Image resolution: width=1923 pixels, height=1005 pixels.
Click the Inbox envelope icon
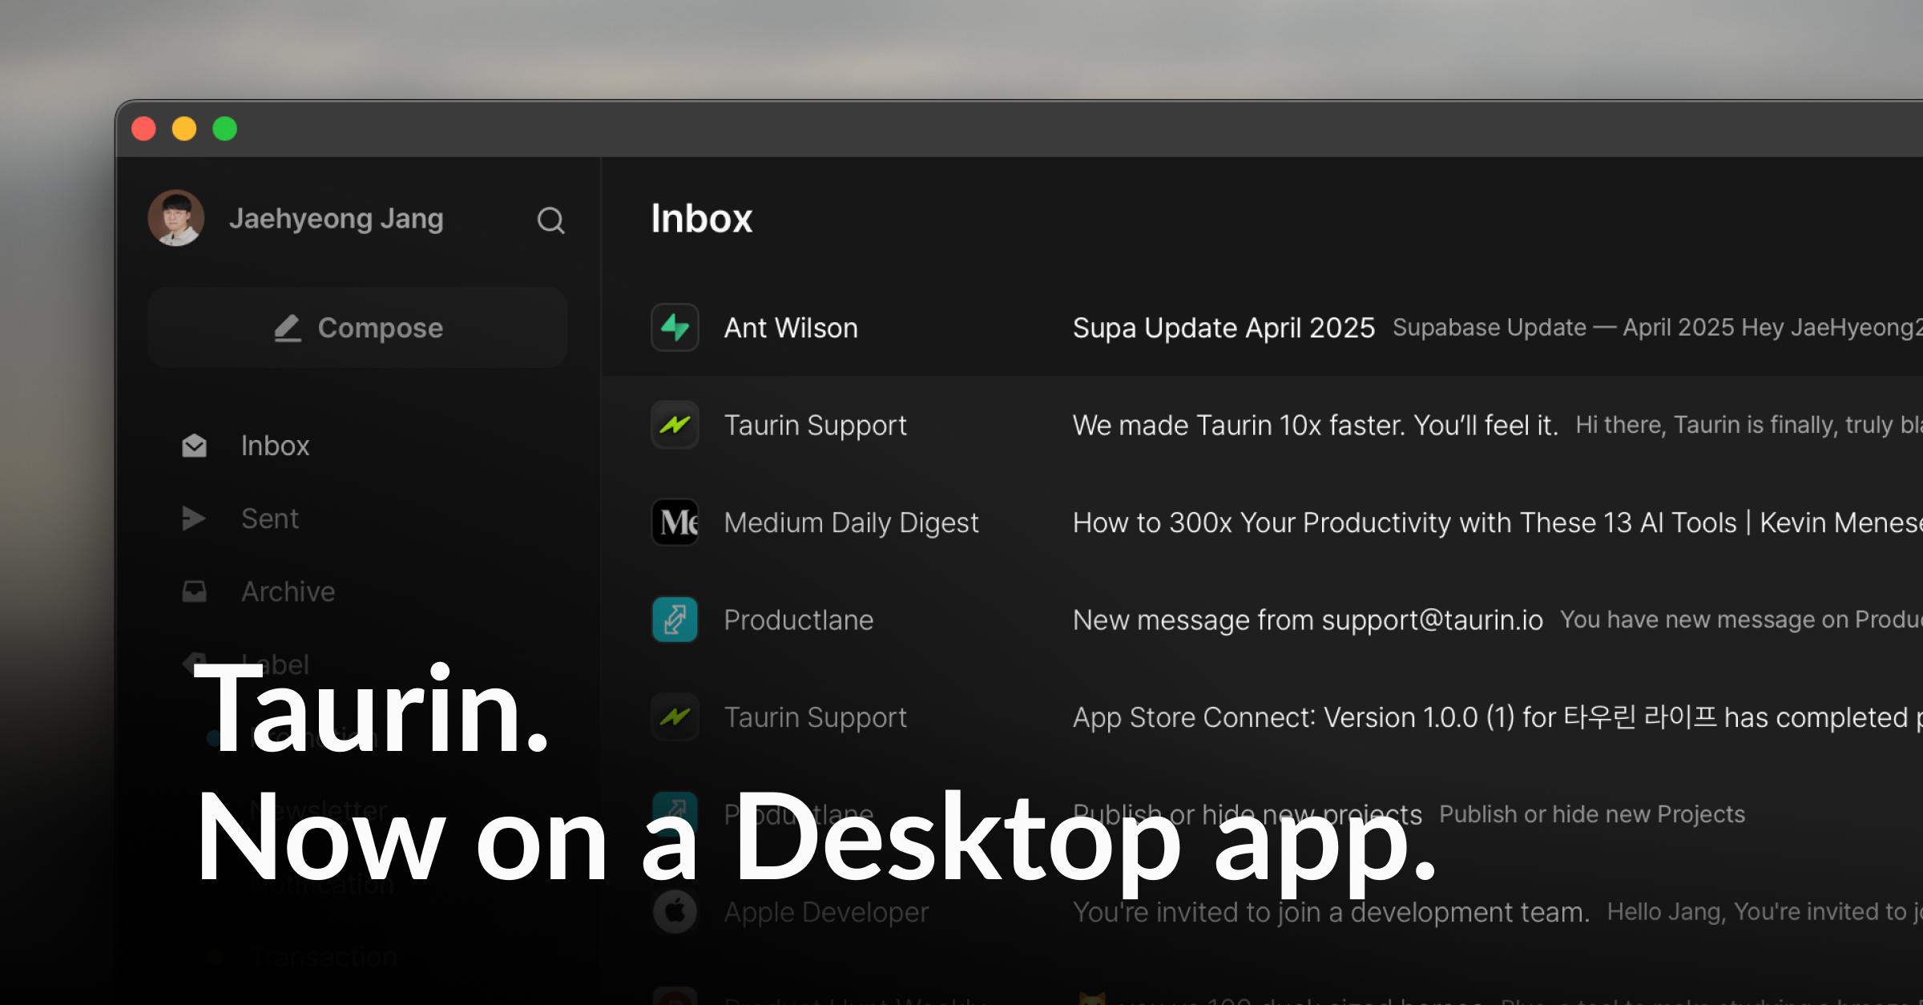coord(194,446)
